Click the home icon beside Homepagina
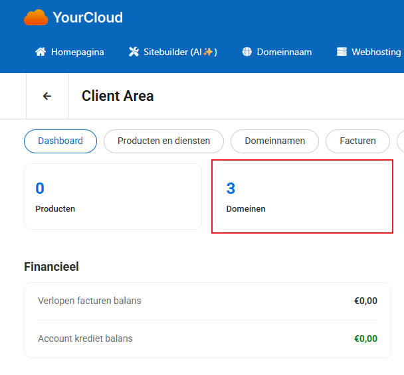This screenshot has height=375, width=404. tap(41, 52)
